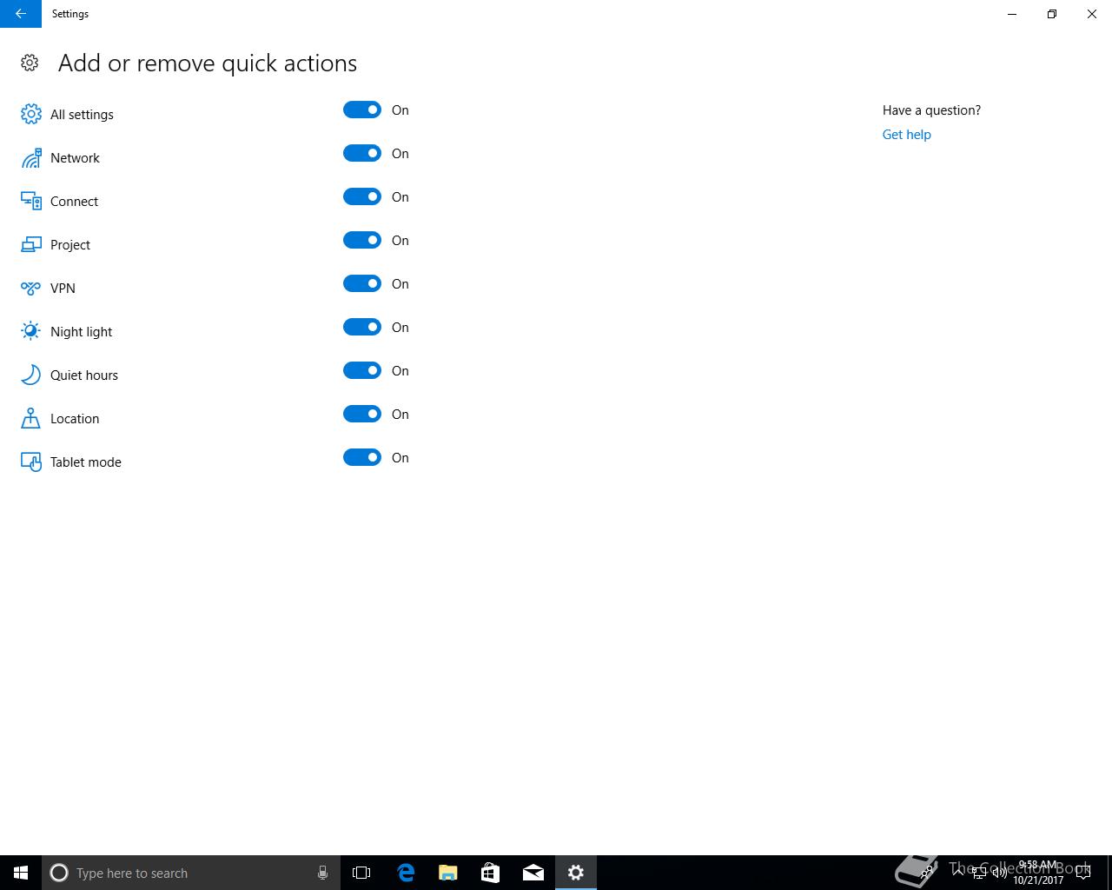Open Task View from the taskbar
Viewport: 1112px width, 890px height.
coord(361,873)
